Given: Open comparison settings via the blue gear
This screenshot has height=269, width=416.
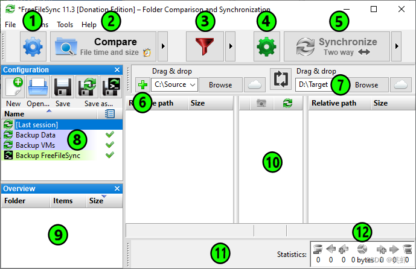Looking at the screenshot, I should click(33, 46).
